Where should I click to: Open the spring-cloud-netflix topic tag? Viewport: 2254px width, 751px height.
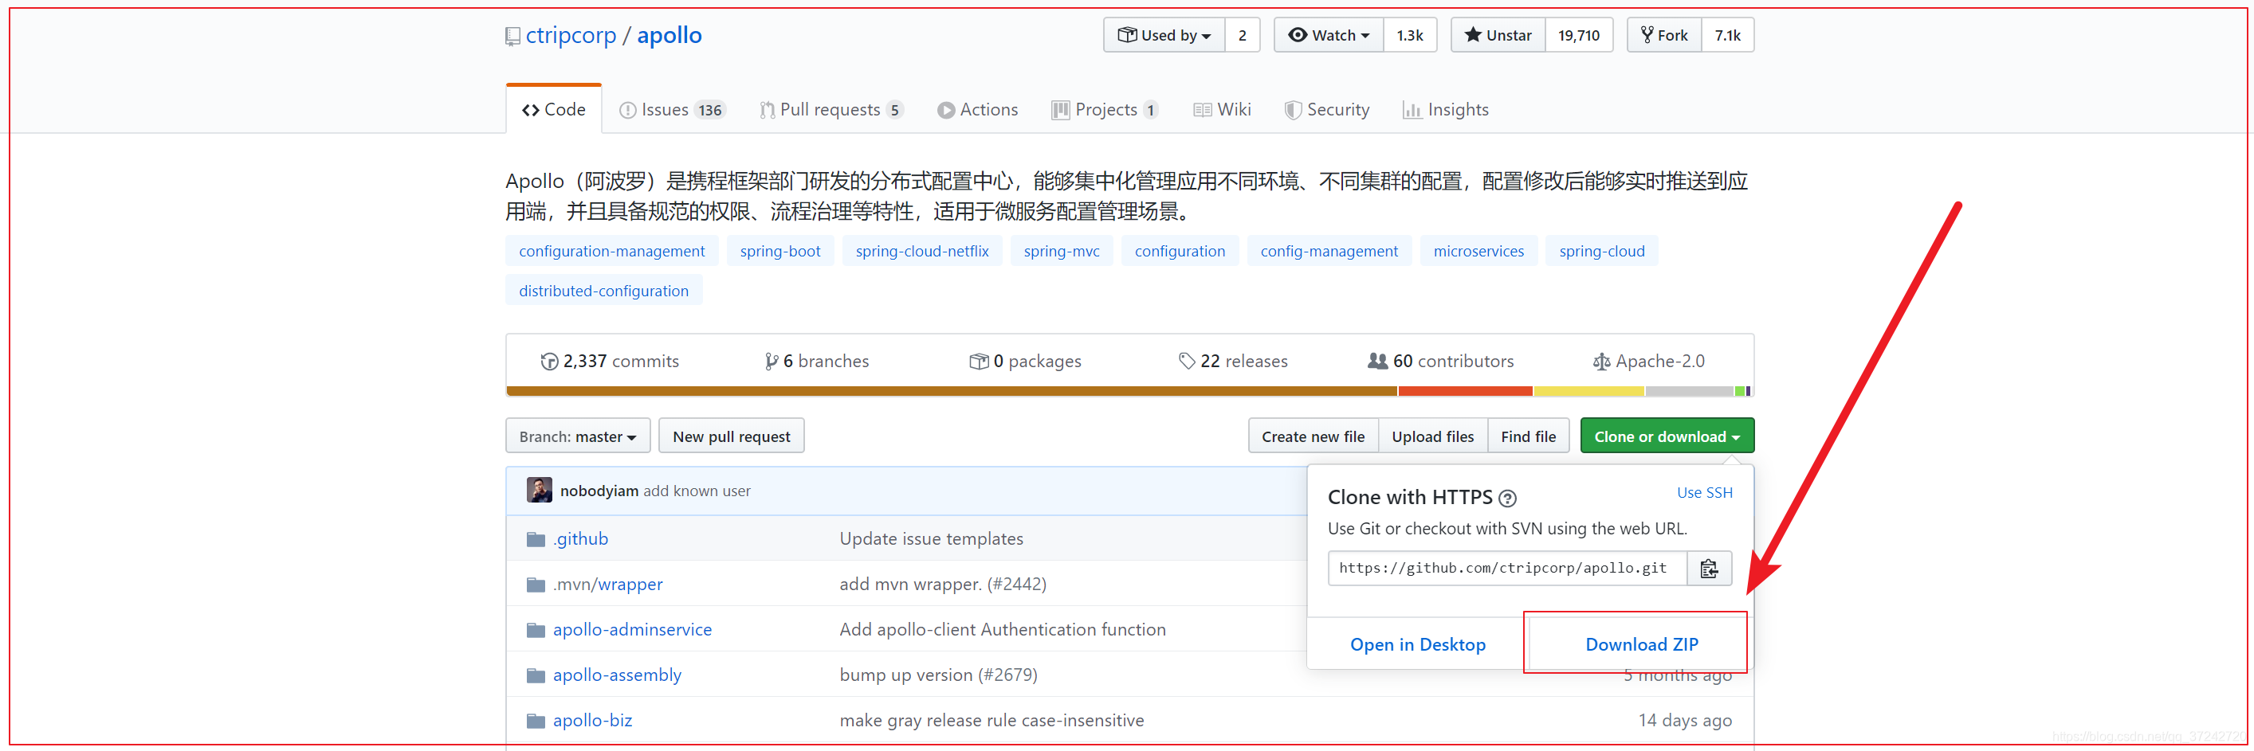pyautogui.click(x=922, y=251)
